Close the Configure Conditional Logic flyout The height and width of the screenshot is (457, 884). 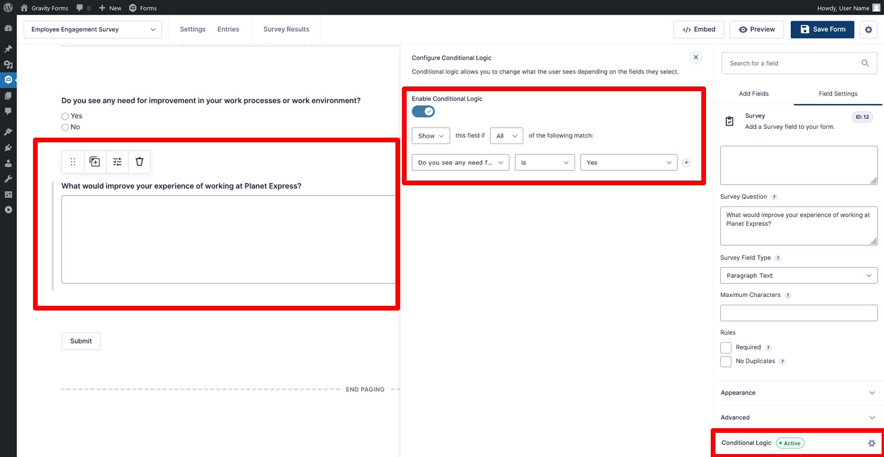(x=696, y=57)
